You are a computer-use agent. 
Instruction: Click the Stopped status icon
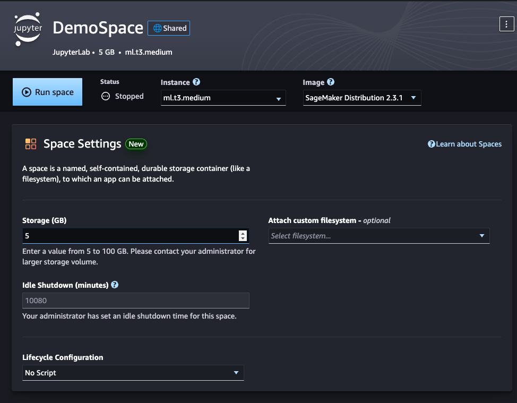106,96
